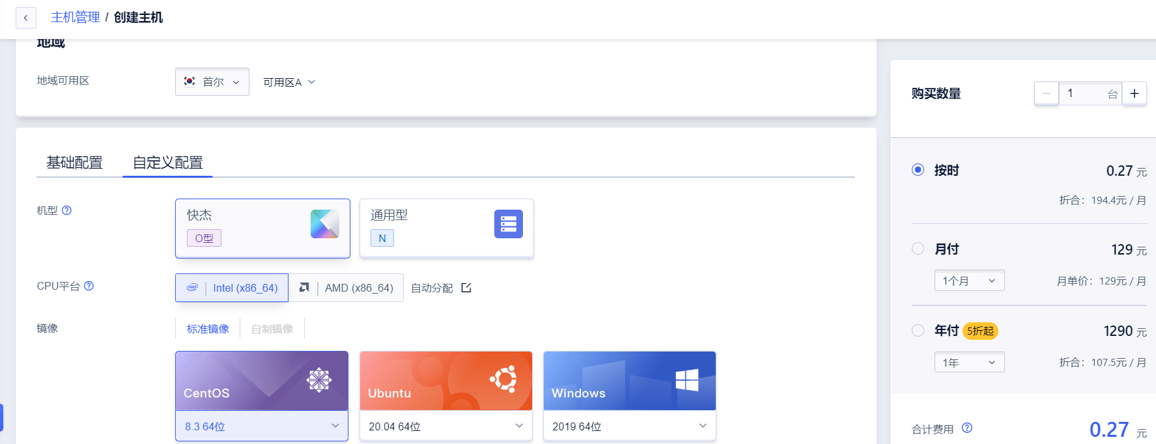Select the 按时 hourly billing radio
1156x444 pixels.
click(x=918, y=170)
